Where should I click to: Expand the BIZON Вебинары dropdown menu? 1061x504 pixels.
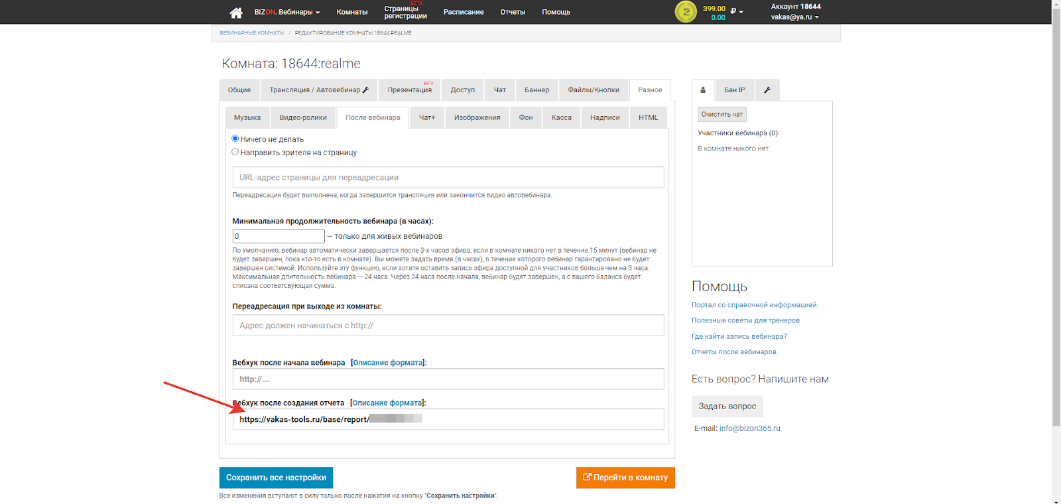[x=286, y=13]
